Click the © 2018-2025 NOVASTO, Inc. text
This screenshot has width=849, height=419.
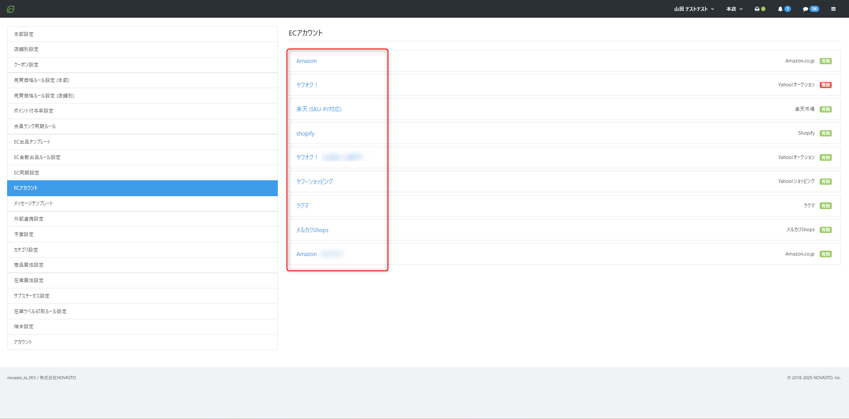pyautogui.click(x=814, y=378)
